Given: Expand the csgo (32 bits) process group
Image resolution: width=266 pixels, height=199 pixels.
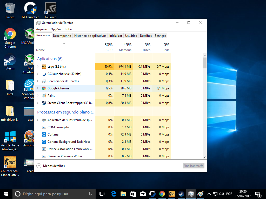Looking at the screenshot, I should 38,67.
